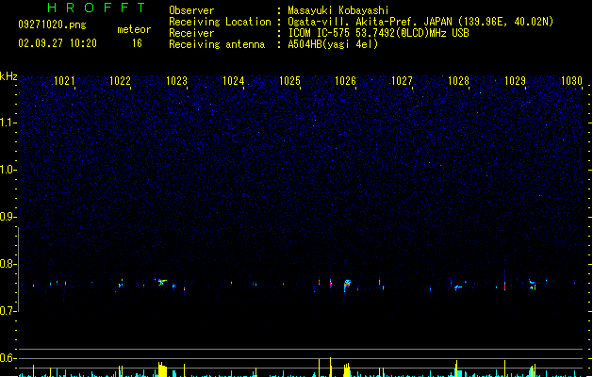Click the 1027 time axis label

point(402,81)
